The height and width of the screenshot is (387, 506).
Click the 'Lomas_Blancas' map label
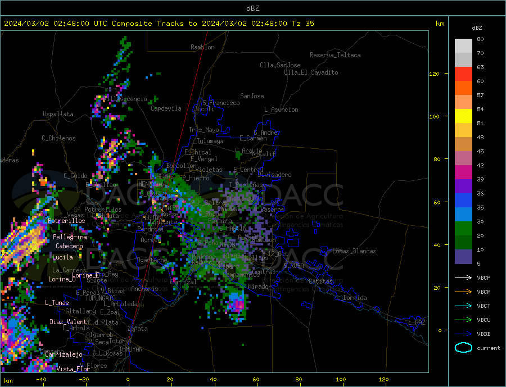354,251
